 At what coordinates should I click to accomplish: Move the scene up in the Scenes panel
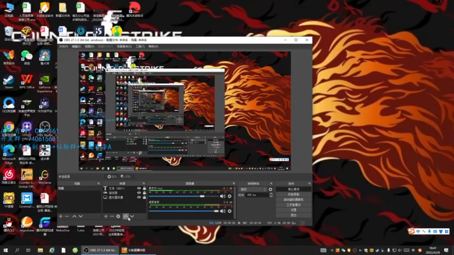(74, 216)
